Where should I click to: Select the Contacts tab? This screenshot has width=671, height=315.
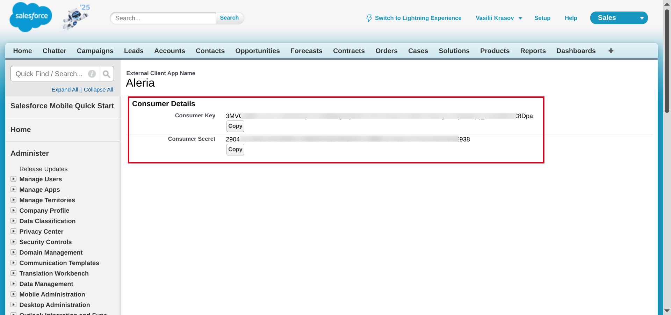coord(210,51)
